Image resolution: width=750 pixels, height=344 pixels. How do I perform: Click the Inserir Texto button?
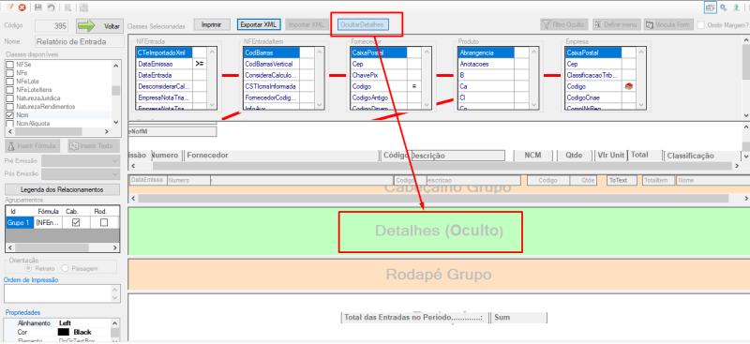93,145
